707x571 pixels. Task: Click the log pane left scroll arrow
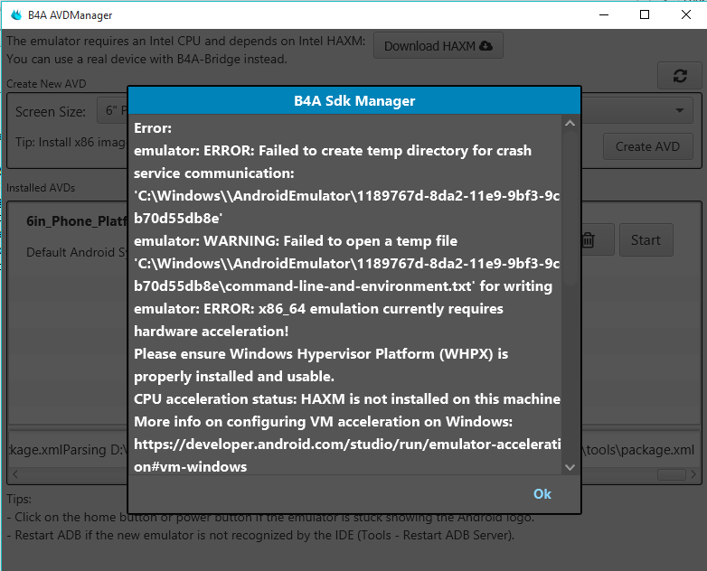pos(15,474)
